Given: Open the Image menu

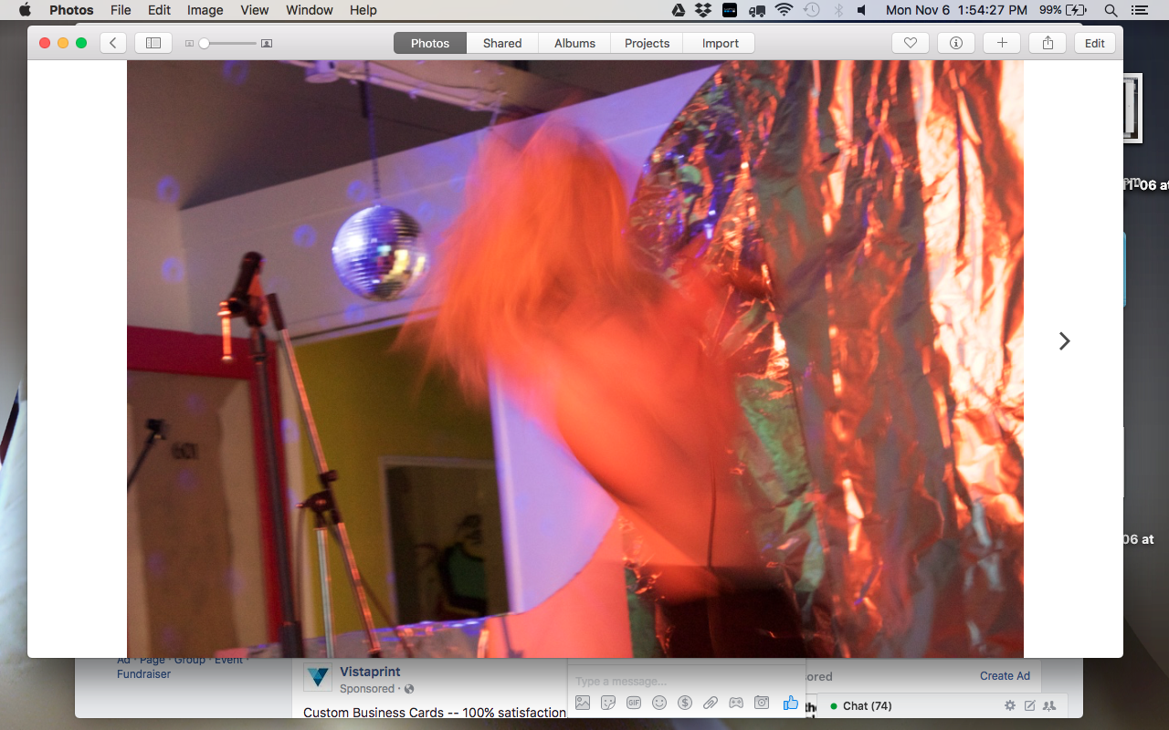Looking at the screenshot, I should tap(205, 10).
